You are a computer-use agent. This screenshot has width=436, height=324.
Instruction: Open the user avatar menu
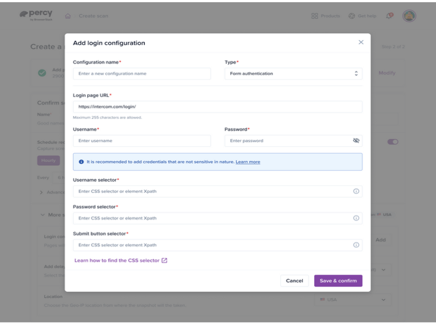click(409, 16)
